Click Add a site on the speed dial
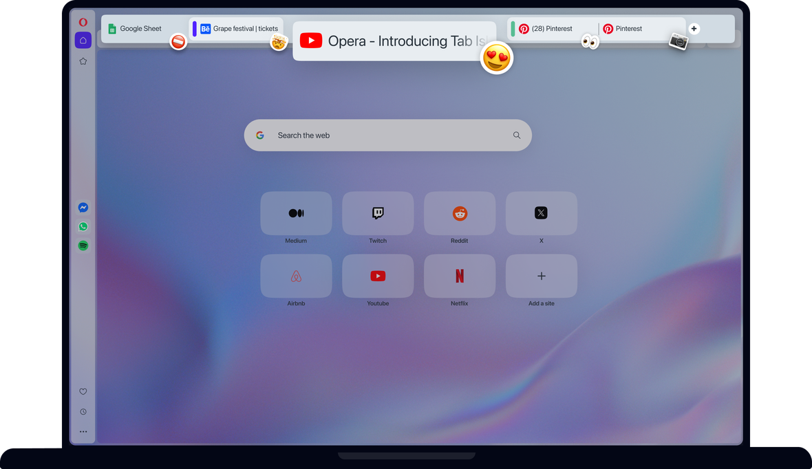The image size is (812, 469). pos(541,276)
